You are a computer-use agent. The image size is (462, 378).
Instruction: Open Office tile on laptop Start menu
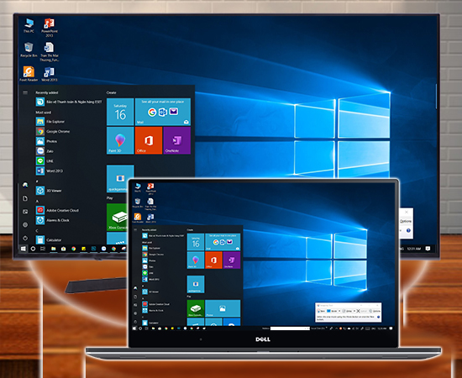coord(213,260)
